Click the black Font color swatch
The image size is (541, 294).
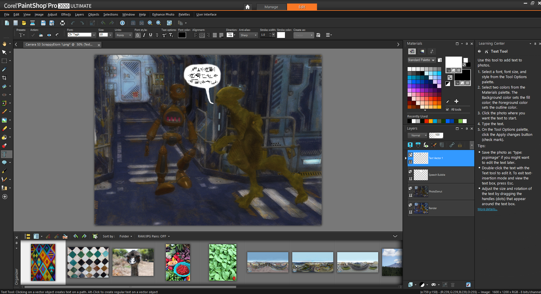pyautogui.click(x=182, y=35)
